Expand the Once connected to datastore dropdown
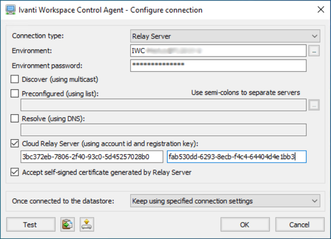The width and height of the screenshot is (331, 239). (x=225, y=201)
